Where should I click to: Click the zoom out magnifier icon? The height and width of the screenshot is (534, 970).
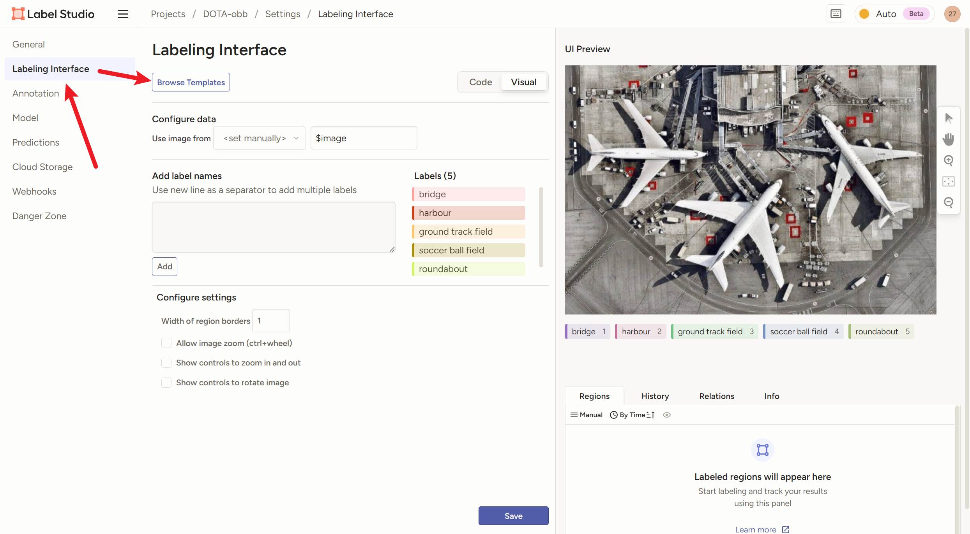click(949, 202)
